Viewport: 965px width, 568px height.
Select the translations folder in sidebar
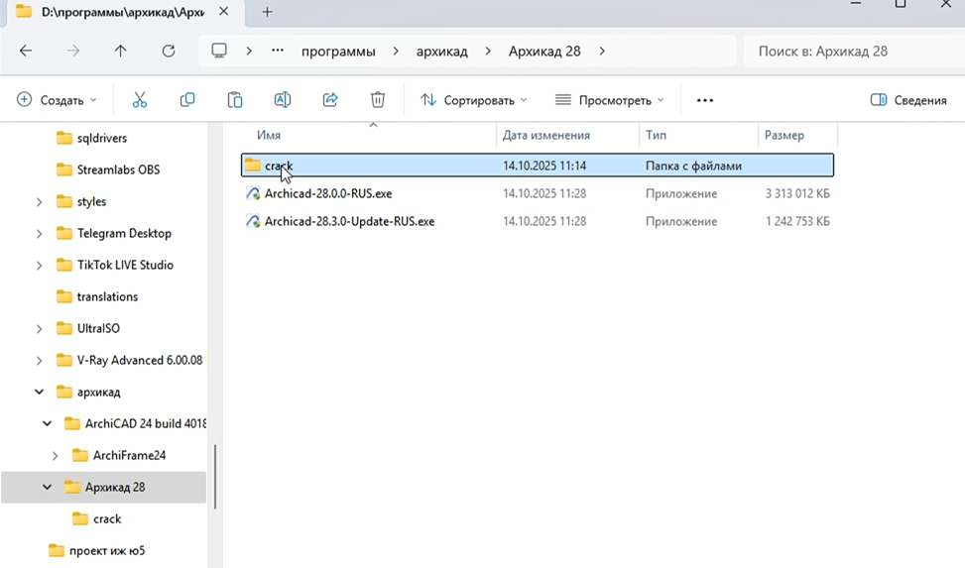[107, 296]
